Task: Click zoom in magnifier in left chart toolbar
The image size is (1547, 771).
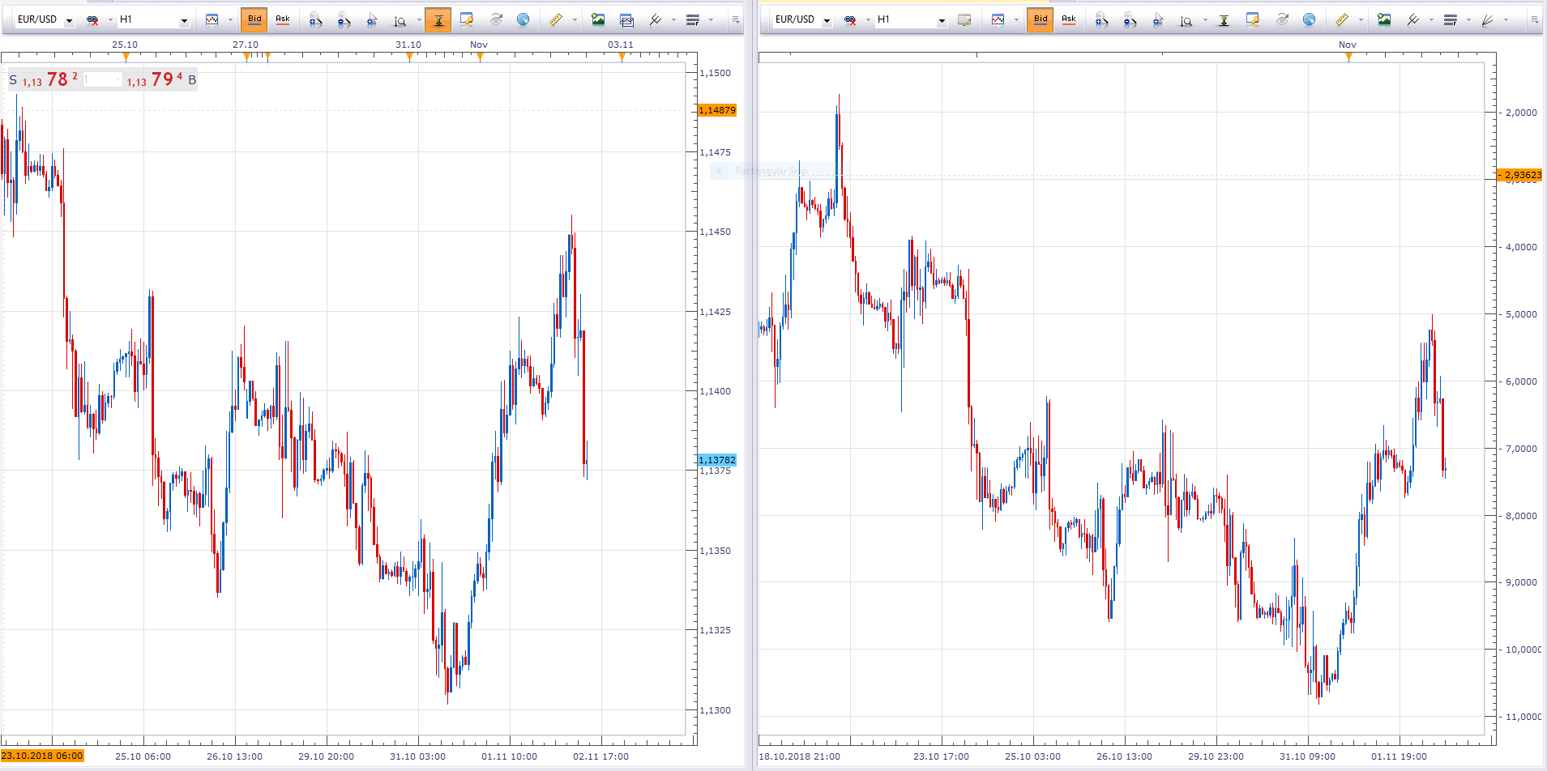Action: click(x=315, y=19)
